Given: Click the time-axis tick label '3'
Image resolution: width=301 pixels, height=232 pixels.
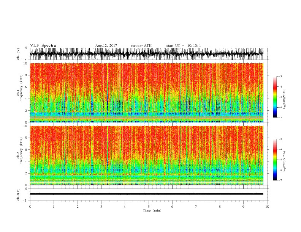Looking at the screenshot, I should pyautogui.click(x=101, y=207).
